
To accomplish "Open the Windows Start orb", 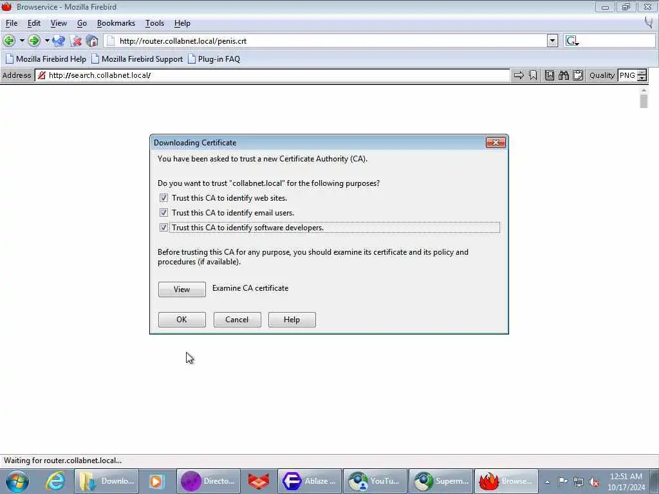I will pyautogui.click(x=17, y=481).
